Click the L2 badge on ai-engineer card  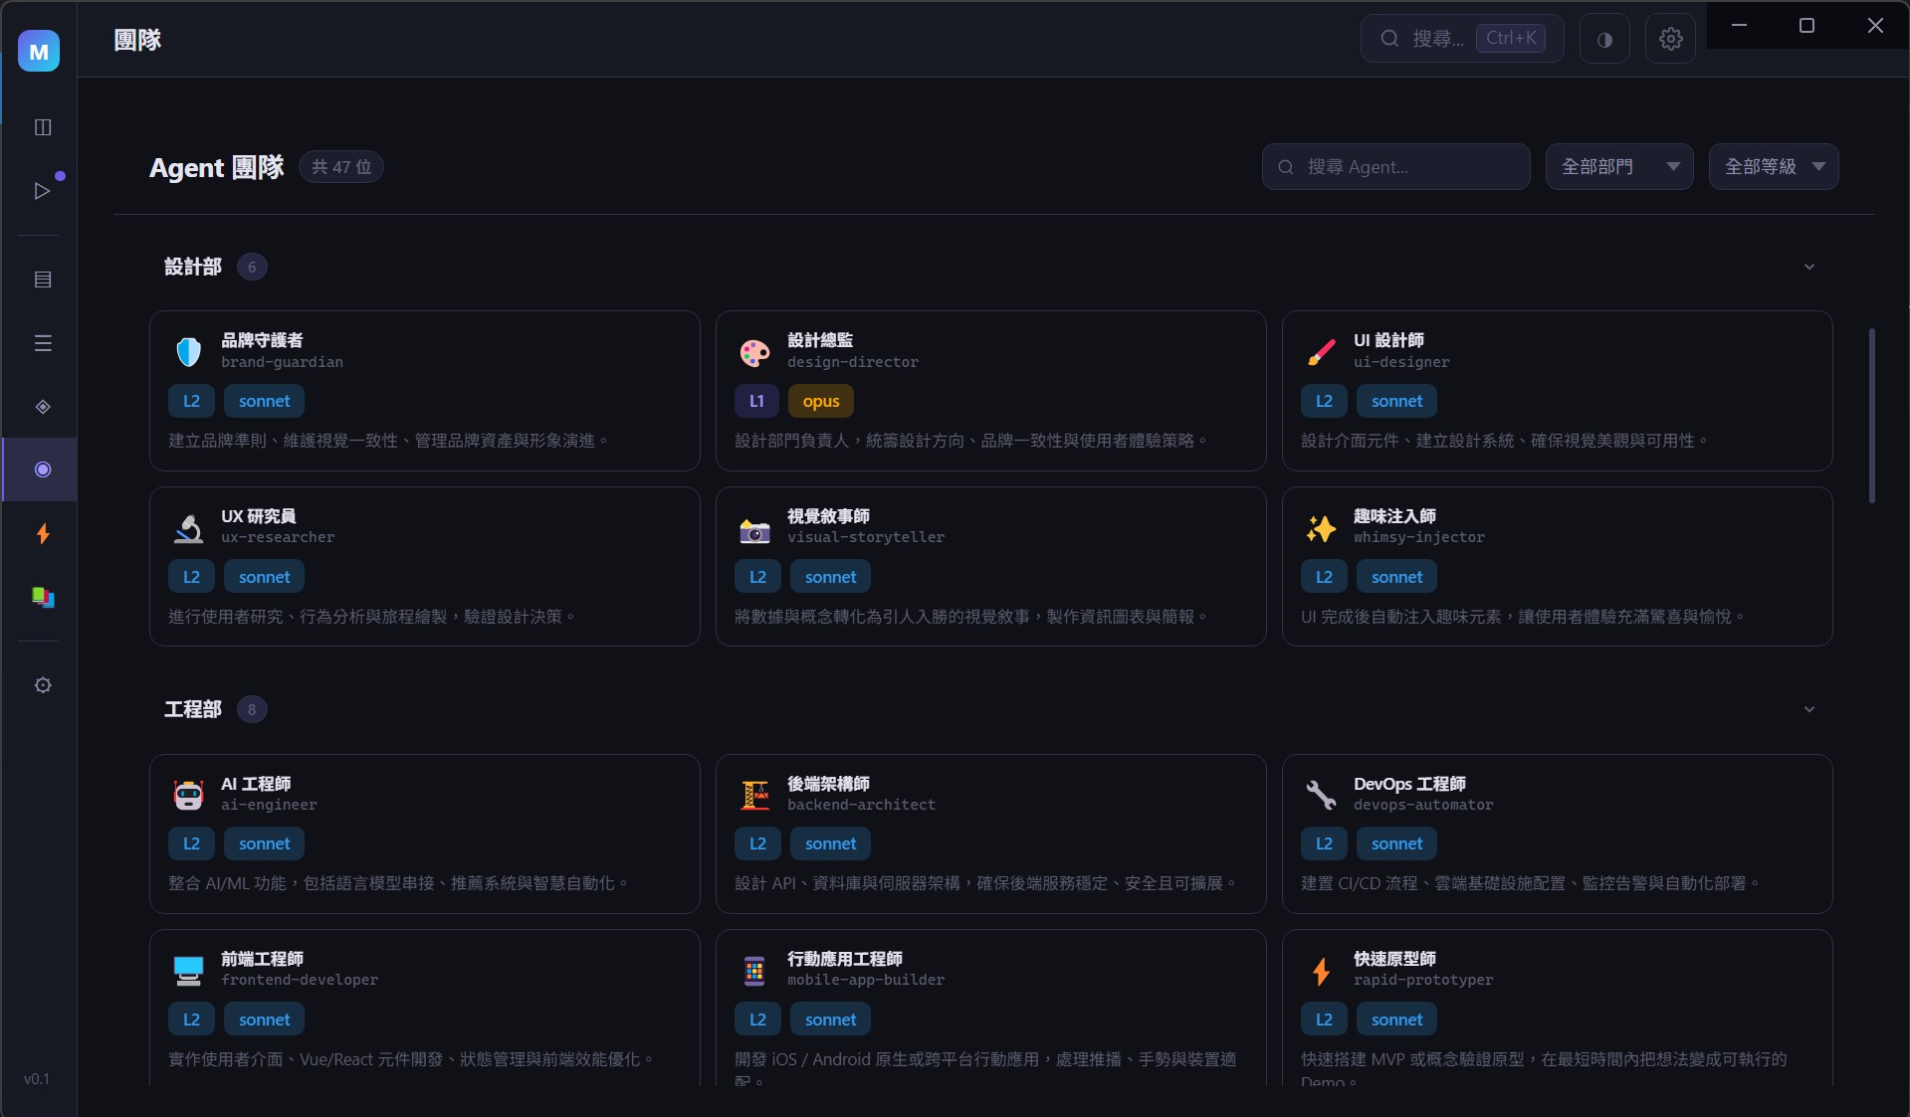click(x=191, y=843)
